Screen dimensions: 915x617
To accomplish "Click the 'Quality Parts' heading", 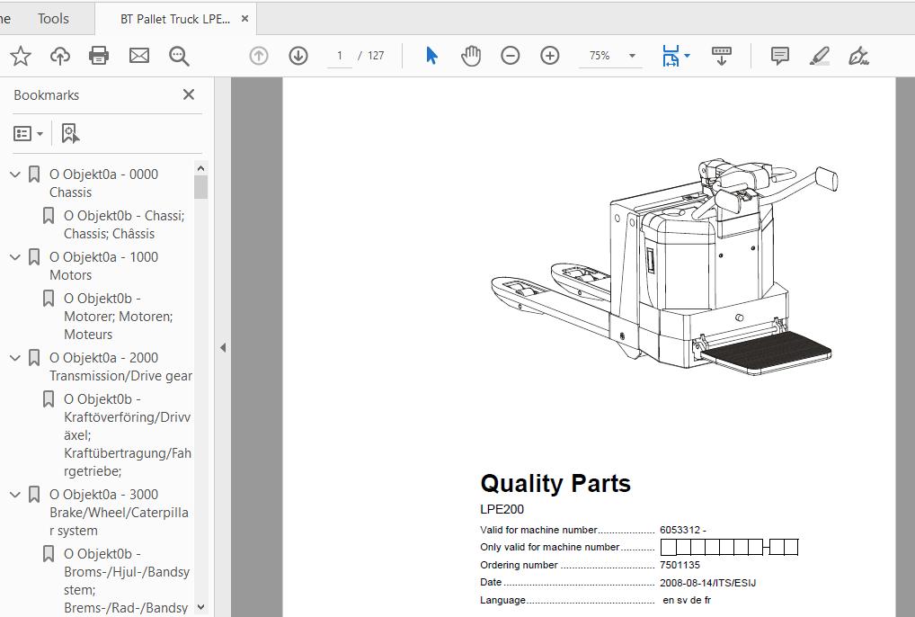I will [555, 483].
